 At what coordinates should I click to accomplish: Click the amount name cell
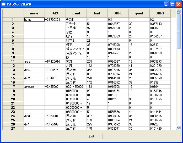click(x=34, y=87)
